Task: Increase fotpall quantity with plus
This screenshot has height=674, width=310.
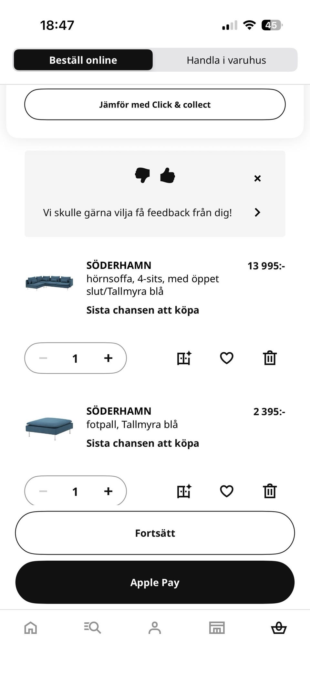Action: click(108, 491)
